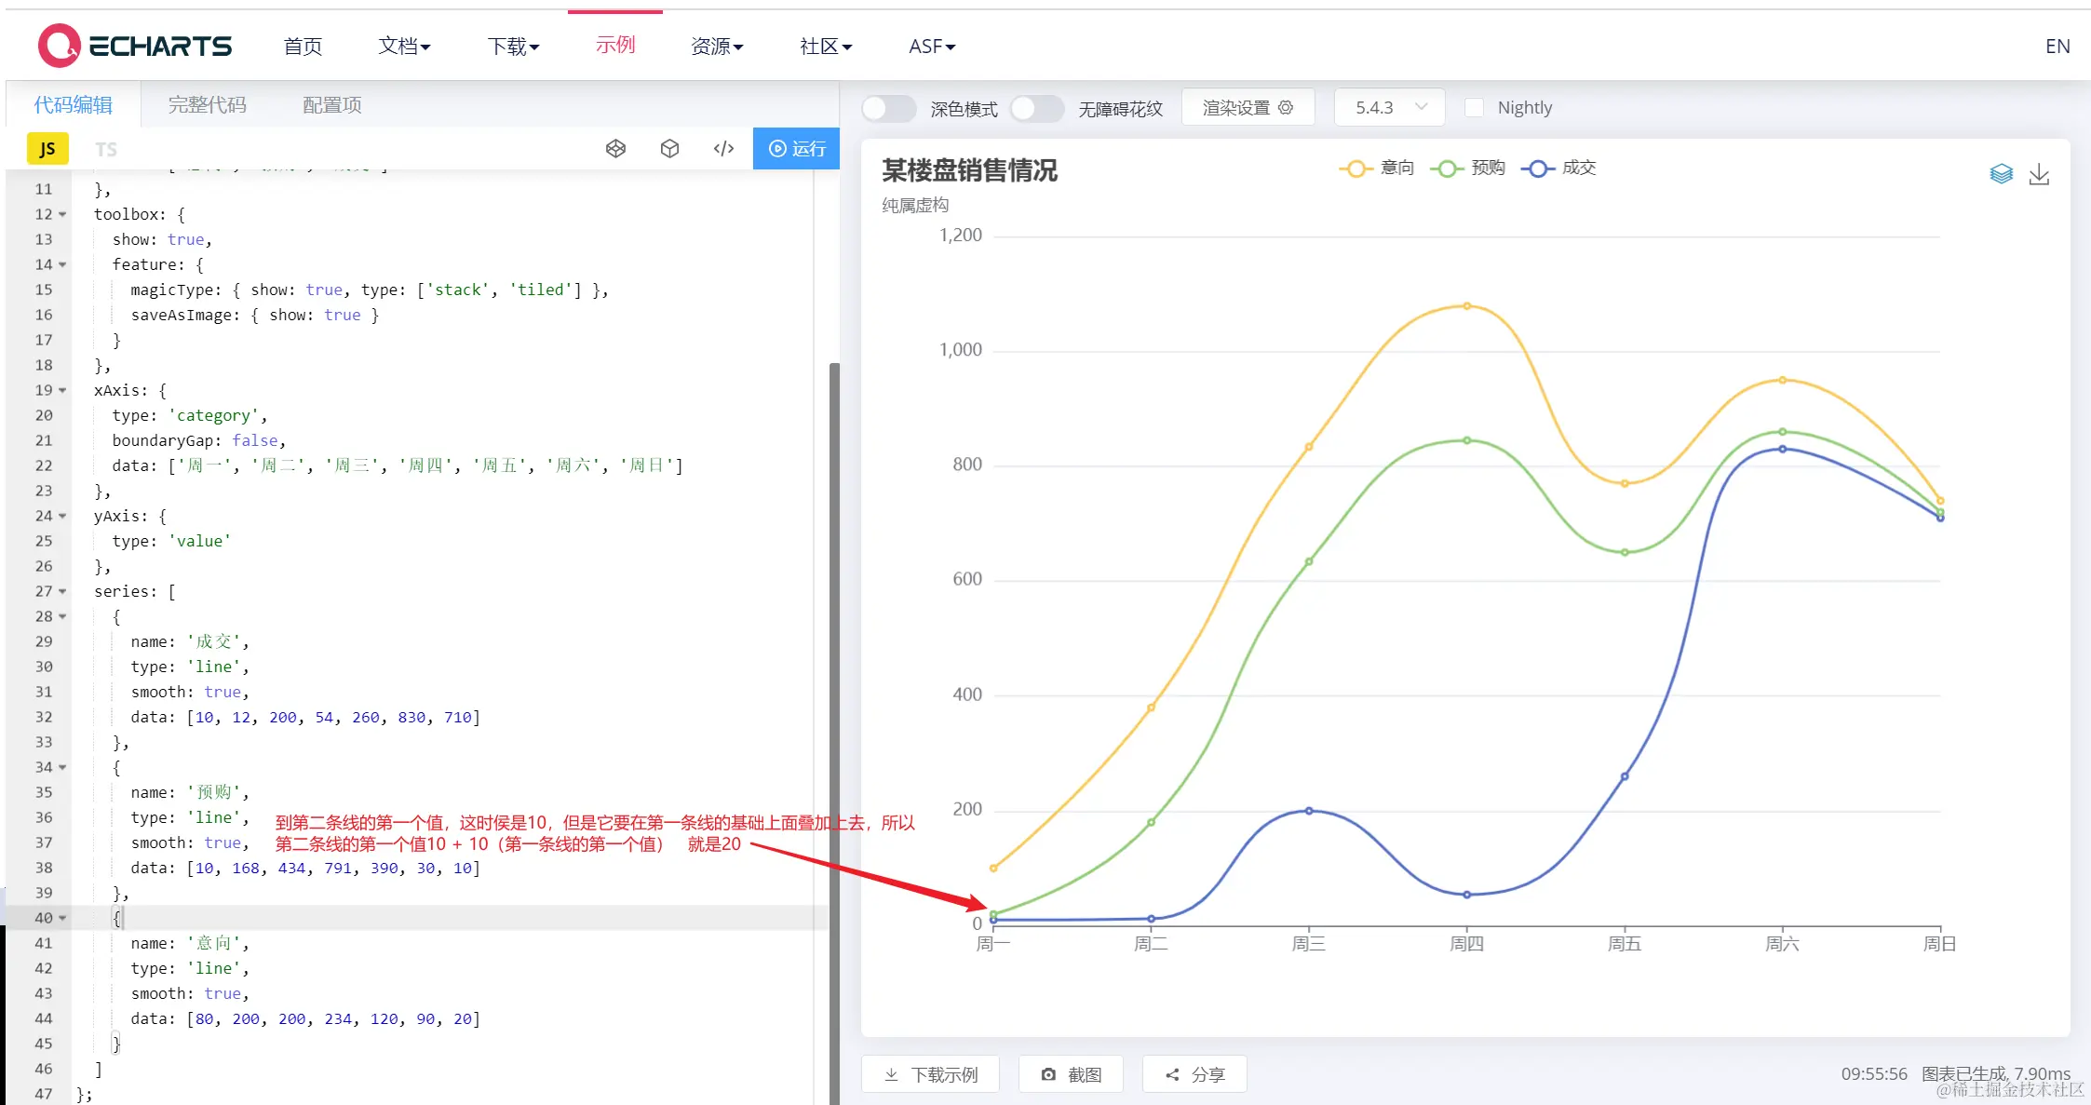Click the save-as-image download icon on chart

pos(2039,174)
